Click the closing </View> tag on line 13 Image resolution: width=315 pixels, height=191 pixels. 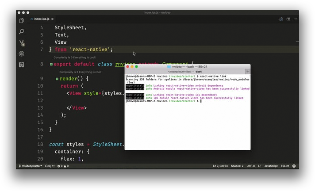click(77, 108)
